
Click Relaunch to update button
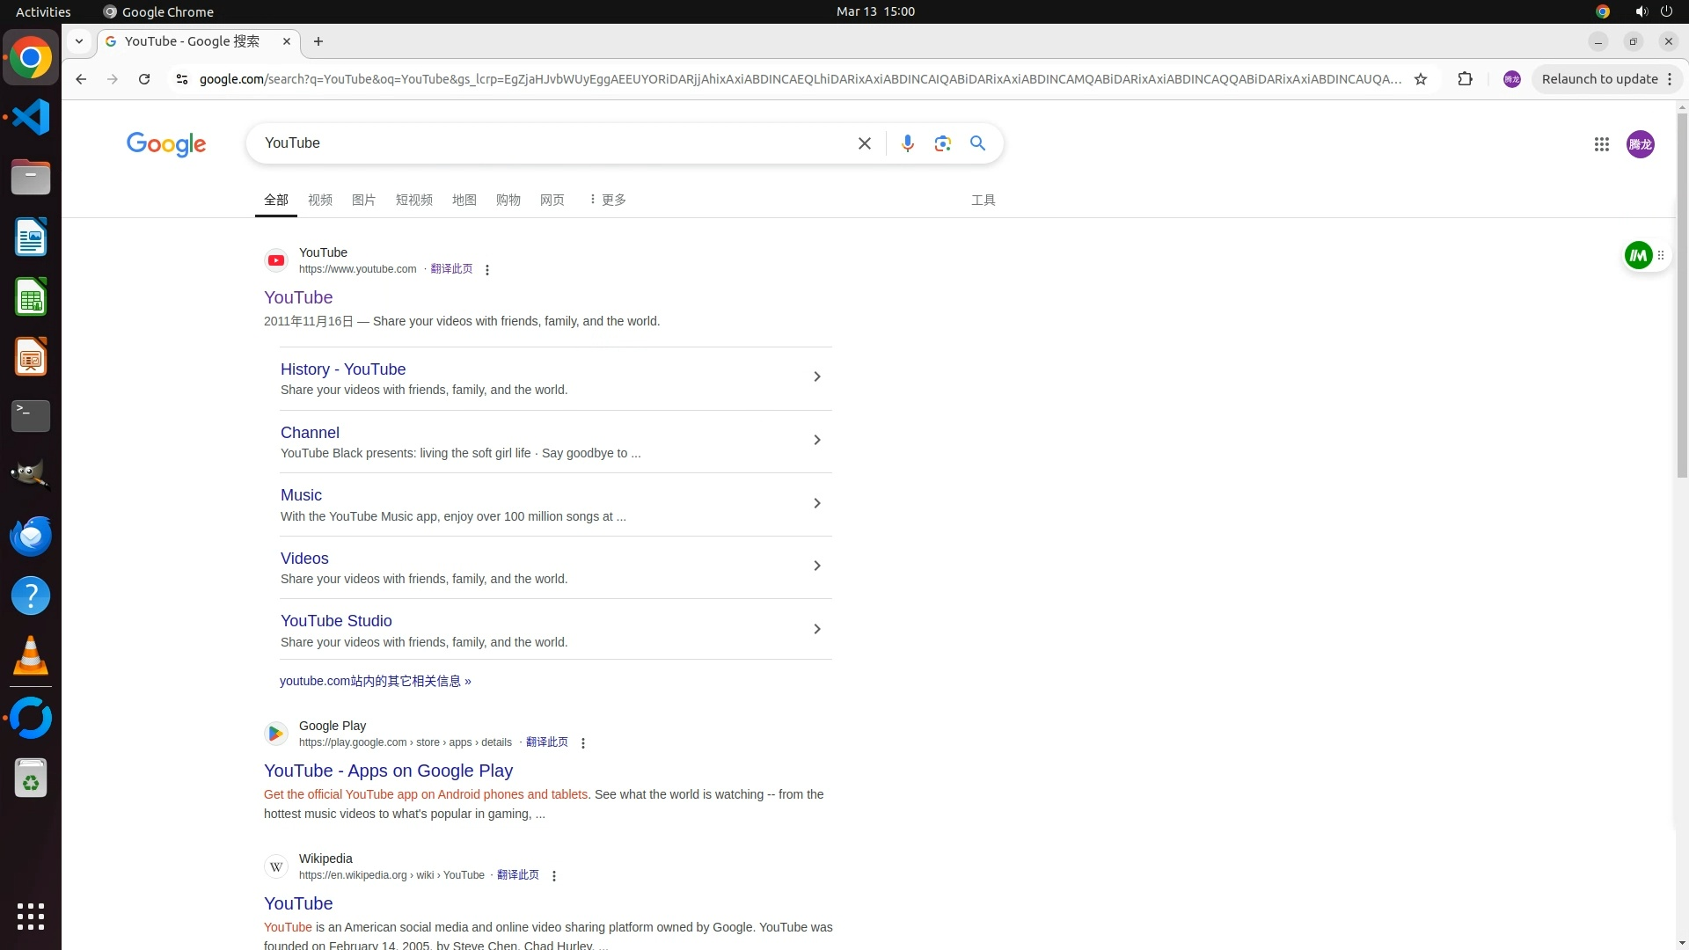(x=1598, y=79)
